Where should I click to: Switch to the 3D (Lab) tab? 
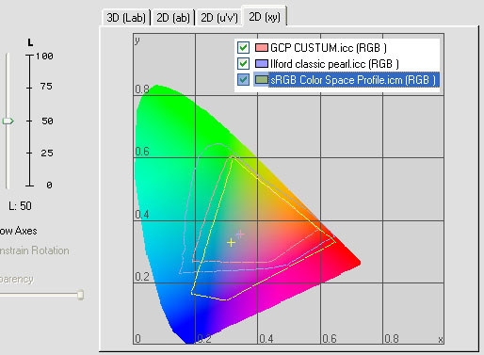pyautogui.click(x=126, y=18)
